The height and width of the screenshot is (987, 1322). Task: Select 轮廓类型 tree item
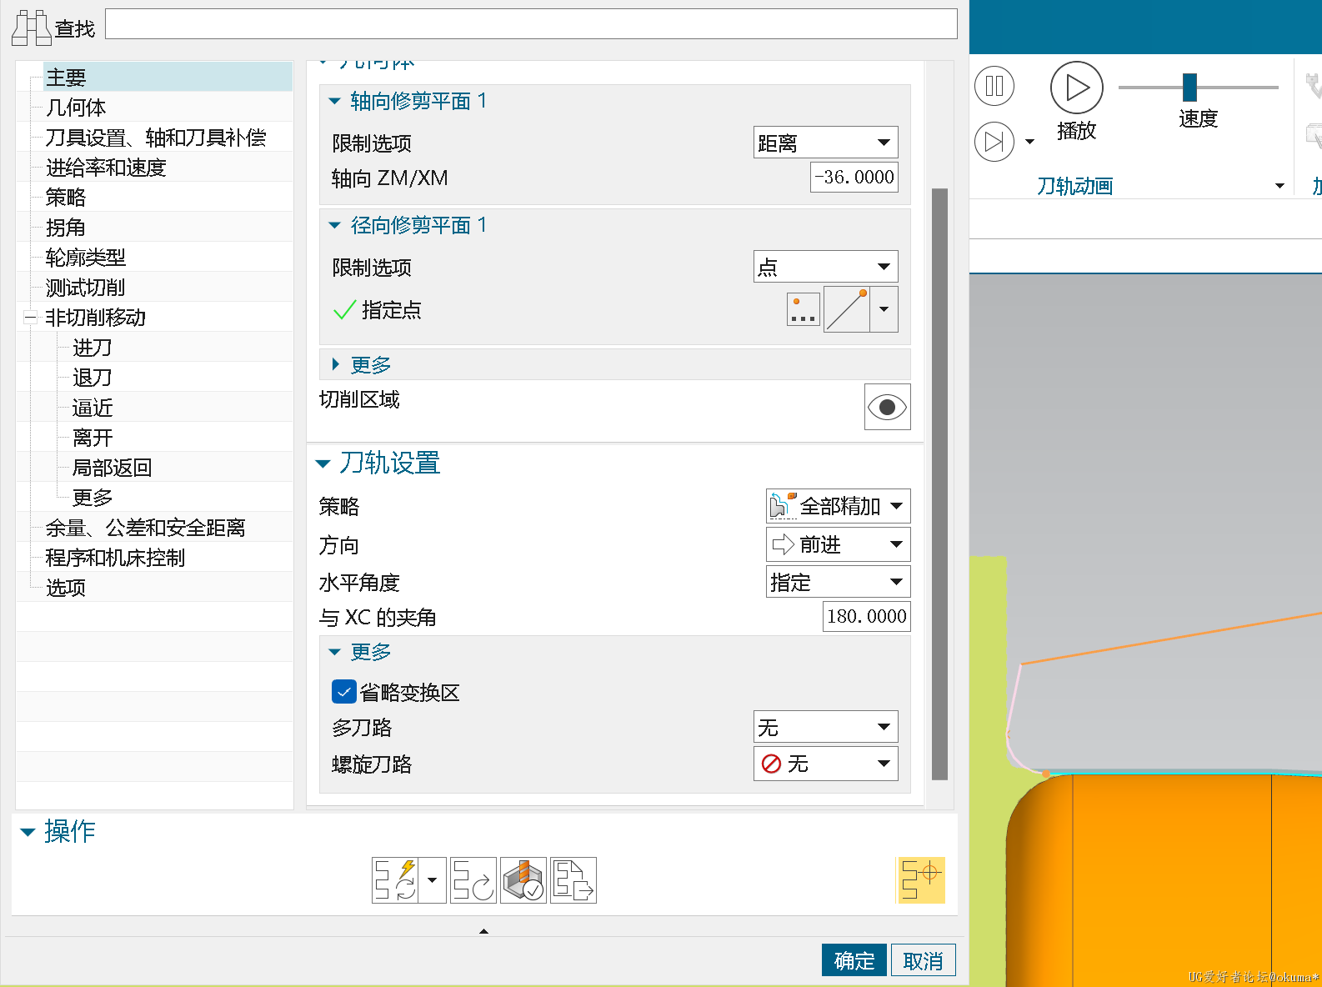86,258
